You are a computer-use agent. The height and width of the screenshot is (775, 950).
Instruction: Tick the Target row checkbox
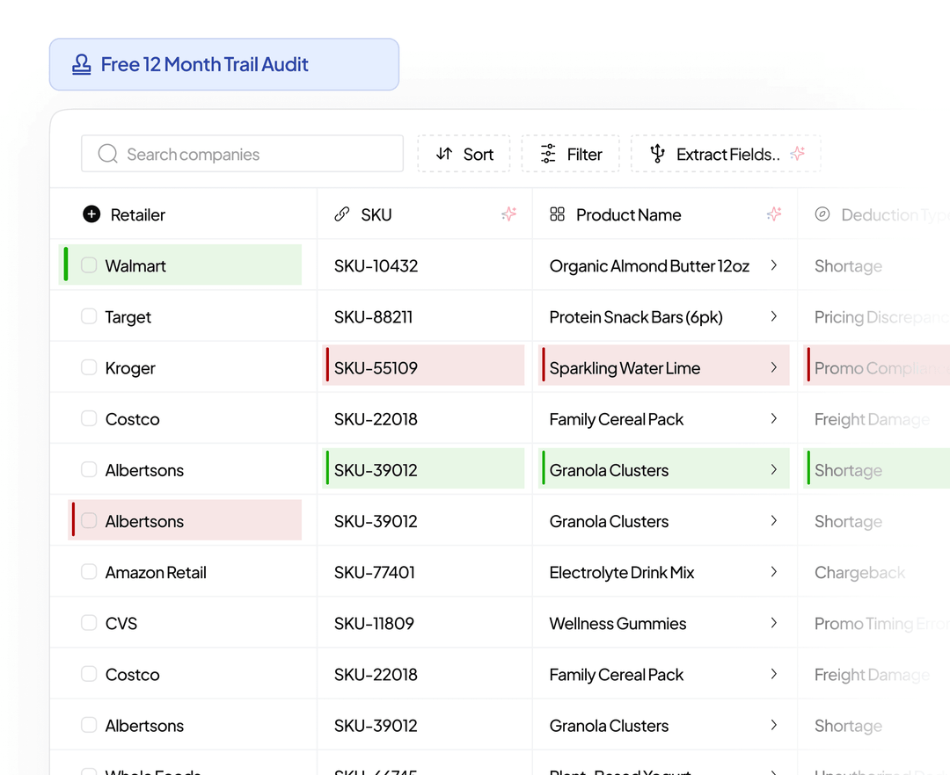tap(89, 316)
